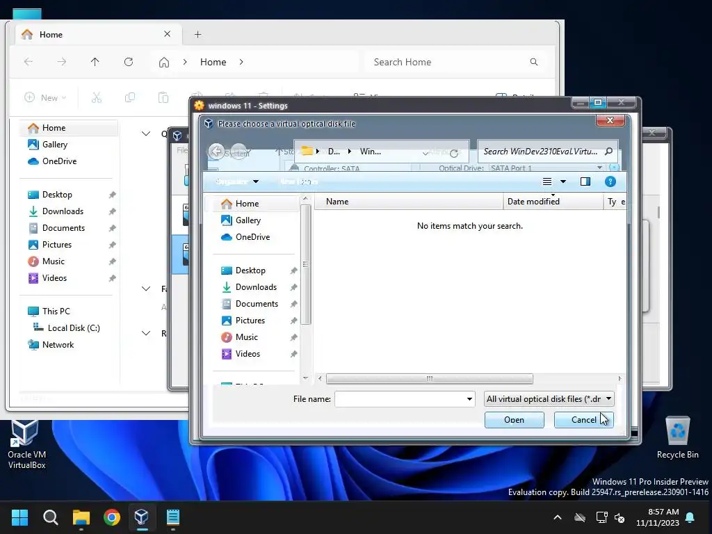The image size is (712, 534).
Task: Open clock showing 8:57 AM
Action: (657, 517)
